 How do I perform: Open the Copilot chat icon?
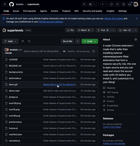tap(90, 4)
